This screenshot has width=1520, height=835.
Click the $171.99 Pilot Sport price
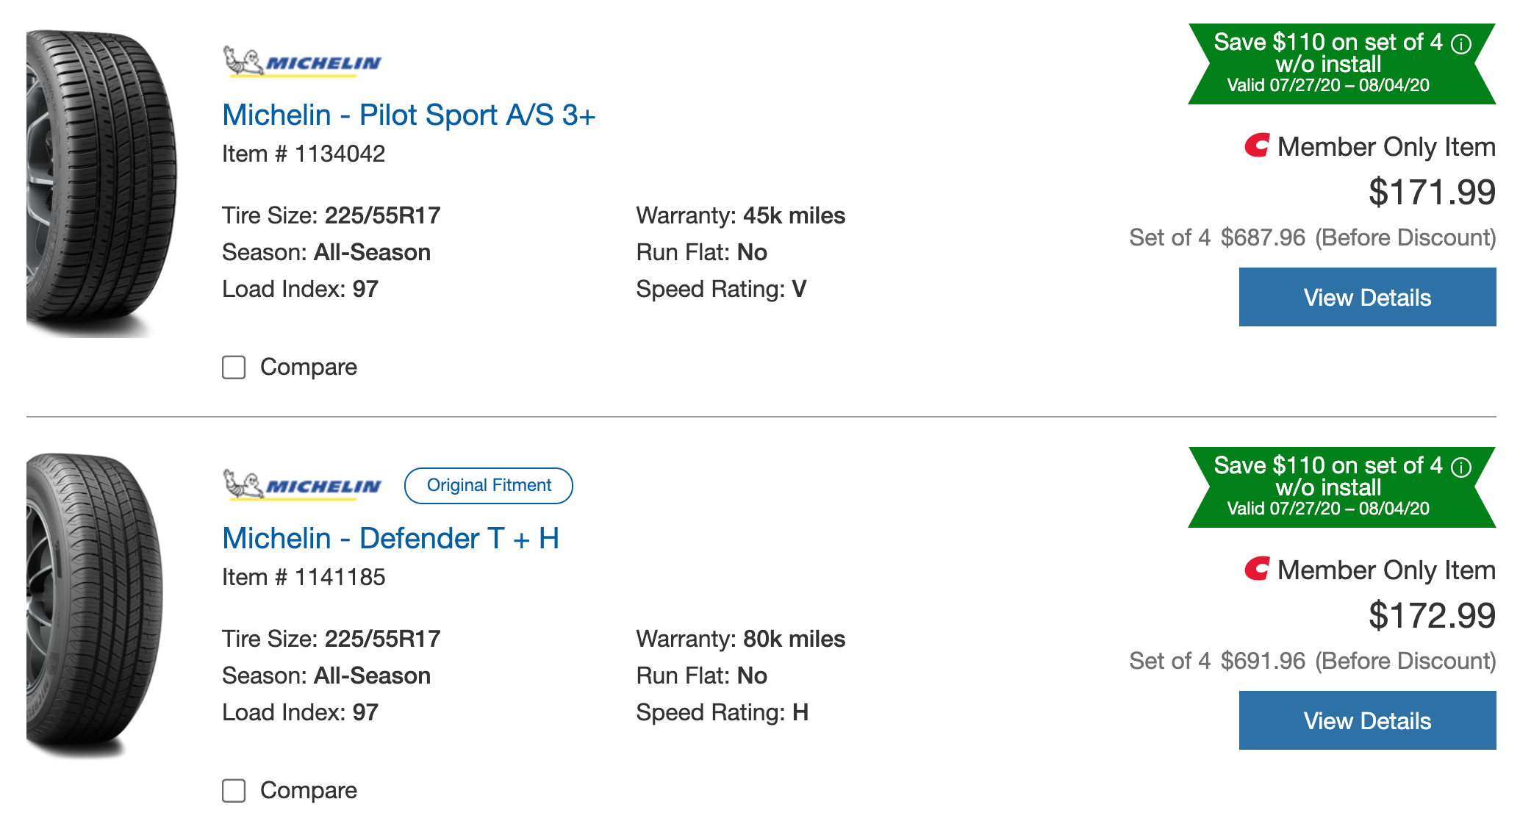click(1431, 193)
